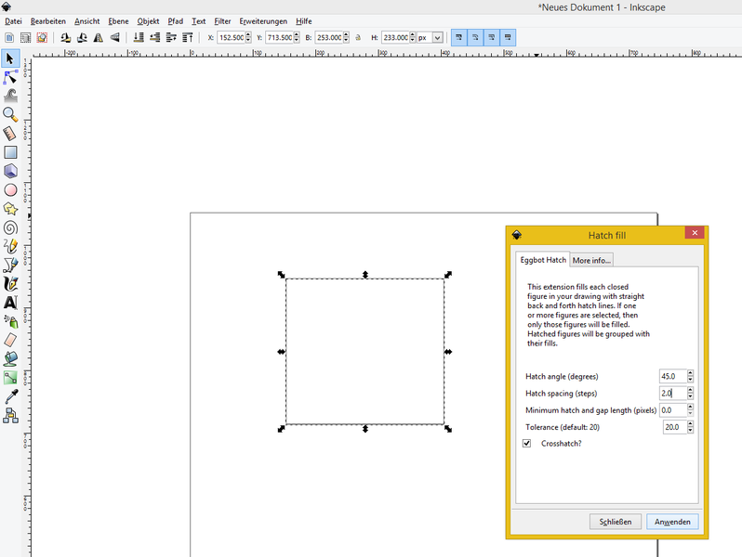Increase X position with up arrow
This screenshot has height=557, width=742.
[x=248, y=34]
